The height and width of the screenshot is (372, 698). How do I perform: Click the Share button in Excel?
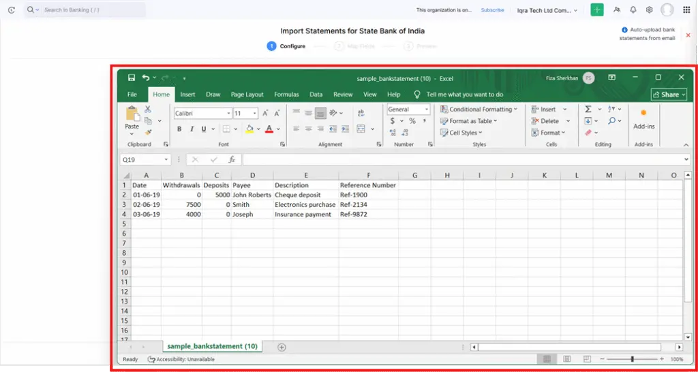click(669, 95)
